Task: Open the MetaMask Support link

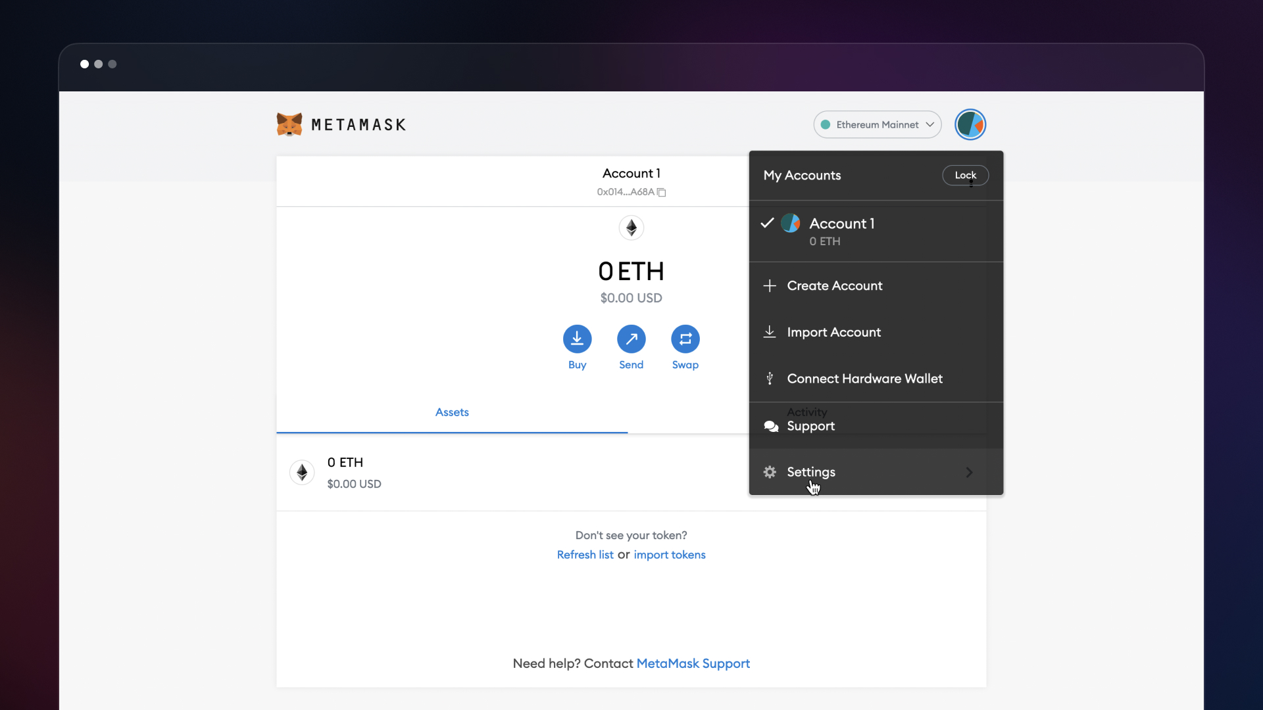Action: pos(693,663)
